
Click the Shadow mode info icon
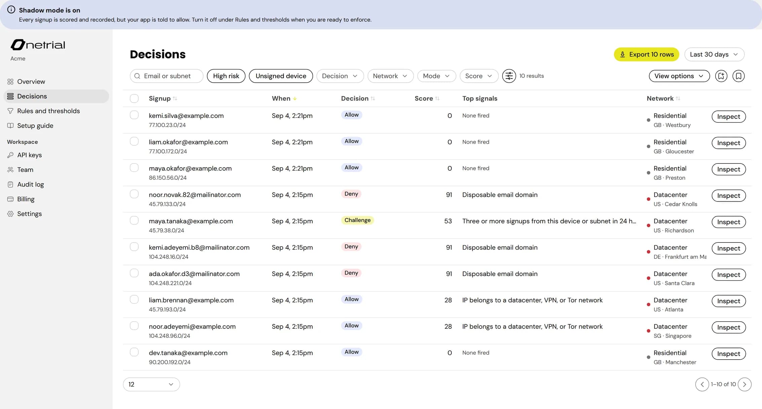coord(11,10)
